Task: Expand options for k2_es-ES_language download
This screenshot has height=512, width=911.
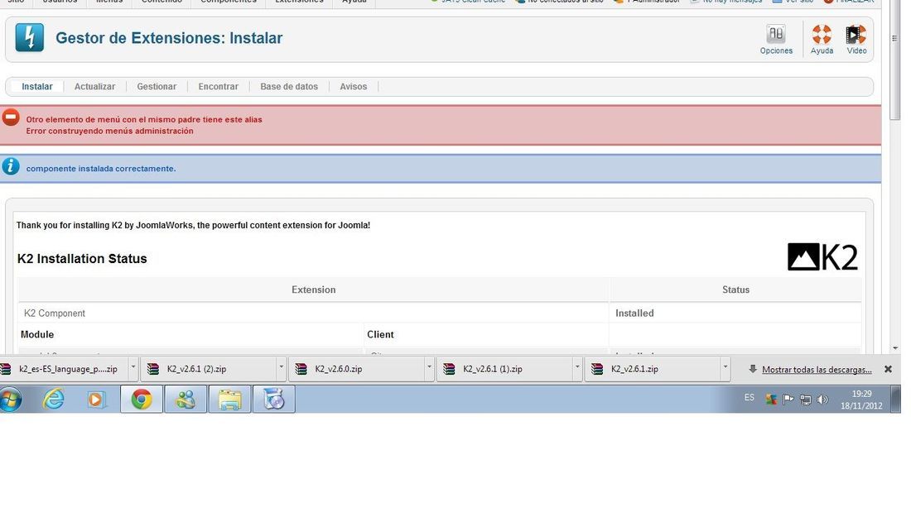Action: pos(133,369)
